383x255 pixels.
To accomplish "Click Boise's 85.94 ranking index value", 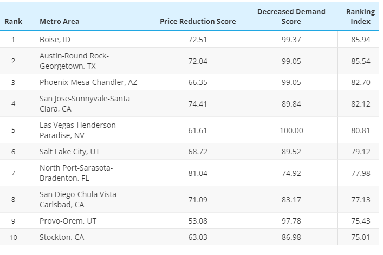I will coord(361,40).
